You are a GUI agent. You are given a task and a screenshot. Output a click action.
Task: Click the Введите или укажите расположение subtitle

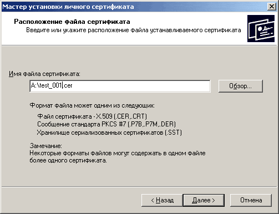click(x=134, y=30)
